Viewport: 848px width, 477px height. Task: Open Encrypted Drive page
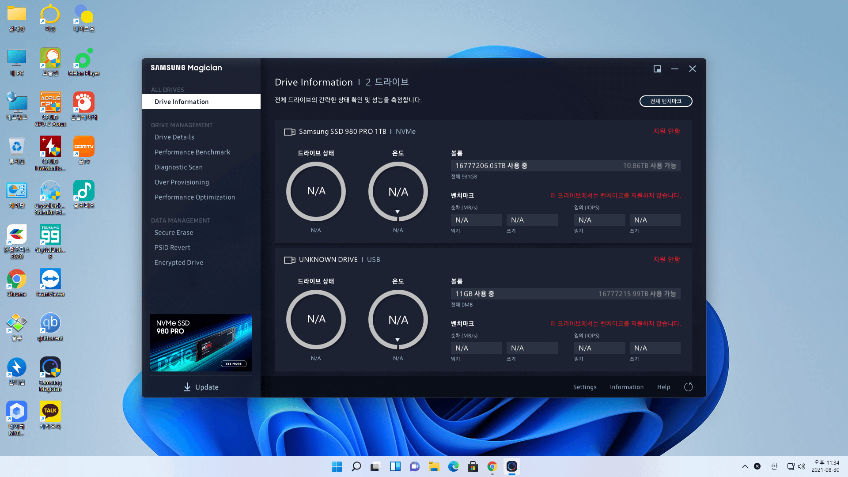178,263
